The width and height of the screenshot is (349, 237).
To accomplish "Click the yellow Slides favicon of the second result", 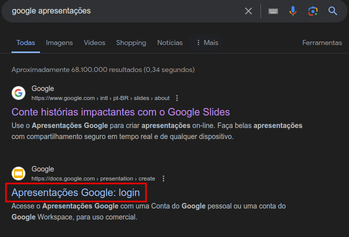I will click(18, 173).
